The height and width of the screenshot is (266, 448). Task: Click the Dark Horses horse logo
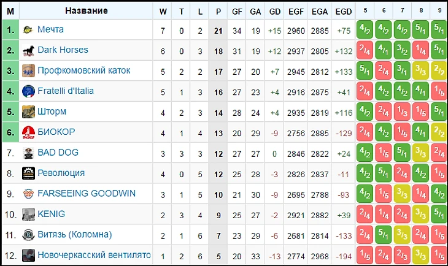(28, 50)
